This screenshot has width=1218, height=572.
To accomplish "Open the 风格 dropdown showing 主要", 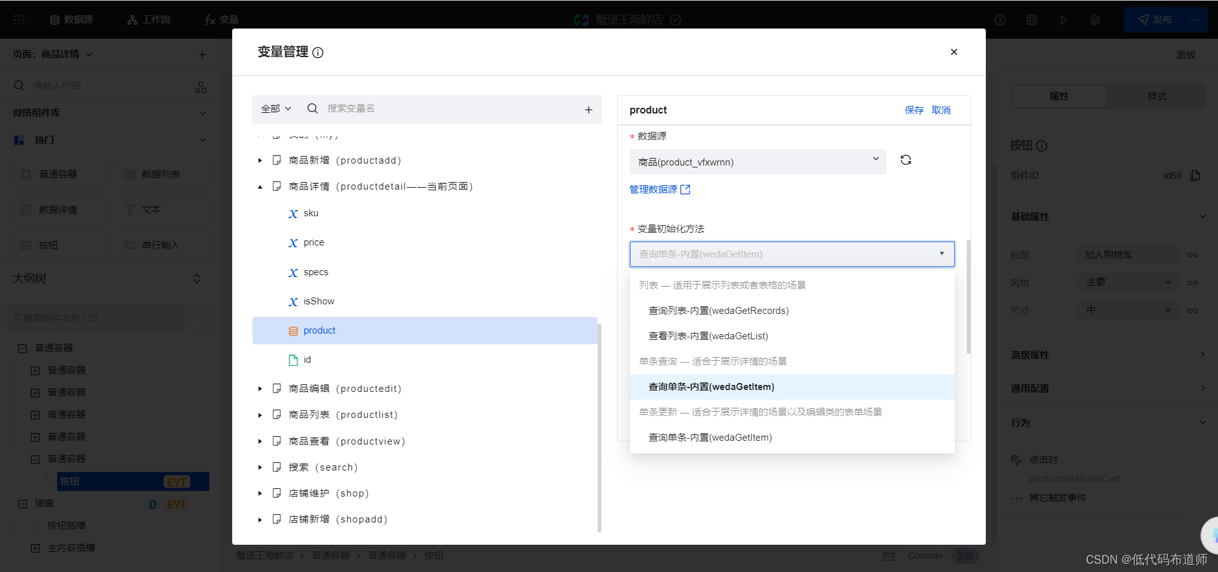I will (x=1129, y=282).
